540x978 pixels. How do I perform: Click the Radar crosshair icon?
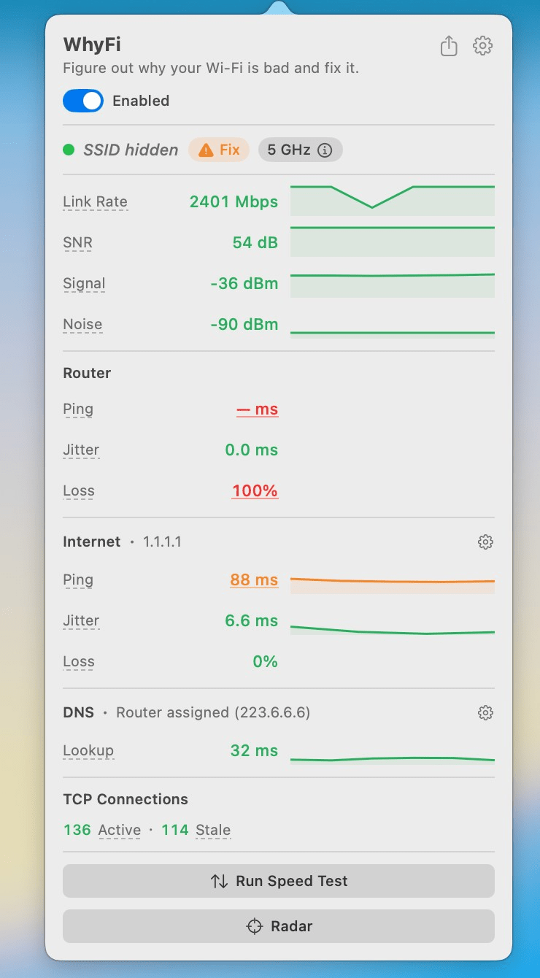[x=254, y=925]
